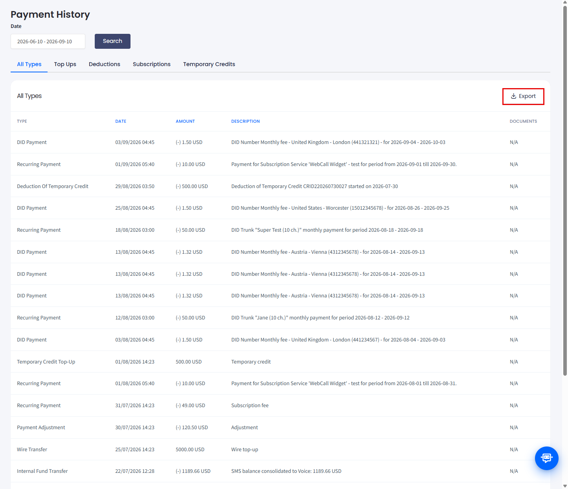Click date 31/07/2026 14:23
The image size is (568, 489).
point(135,406)
